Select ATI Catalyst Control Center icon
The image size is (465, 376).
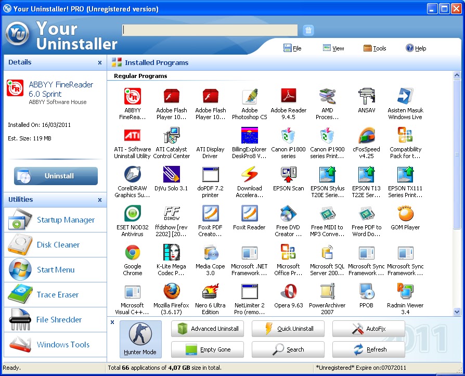coord(172,135)
